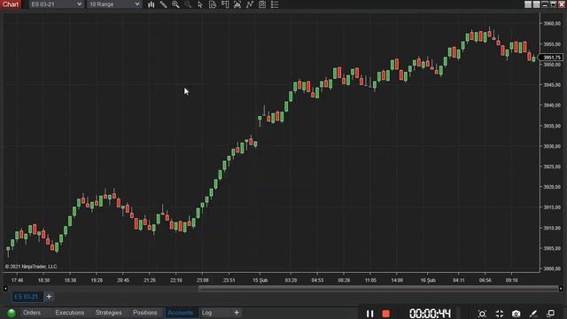
Task: Add a new Control Center tab
Action: point(237,313)
